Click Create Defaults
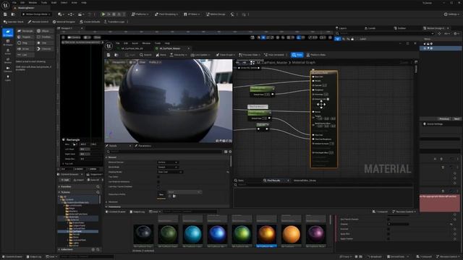Viewport: 463px width, 260px height. click(x=90, y=22)
